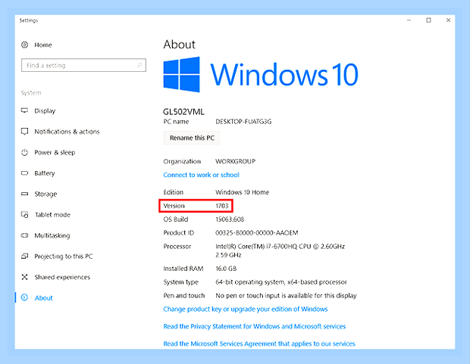The width and height of the screenshot is (470, 364).
Task: Select Tablet mode
Action: click(x=52, y=215)
